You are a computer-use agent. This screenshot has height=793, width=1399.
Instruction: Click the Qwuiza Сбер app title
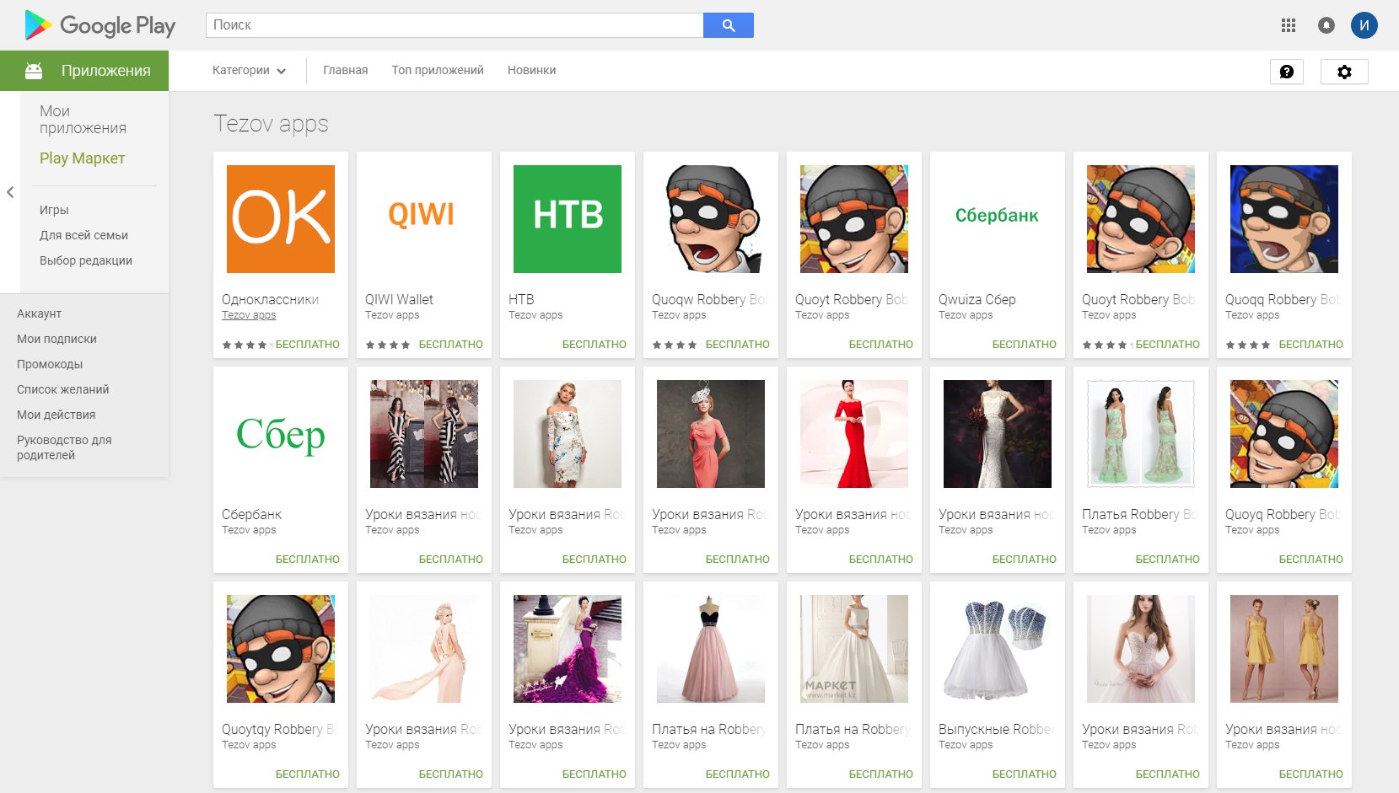[x=977, y=299]
